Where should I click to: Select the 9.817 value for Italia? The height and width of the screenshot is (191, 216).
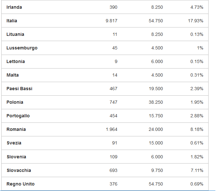pos(112,21)
